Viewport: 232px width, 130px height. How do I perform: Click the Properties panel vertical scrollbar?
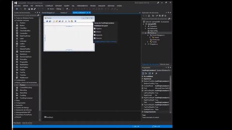(x=170, y=94)
